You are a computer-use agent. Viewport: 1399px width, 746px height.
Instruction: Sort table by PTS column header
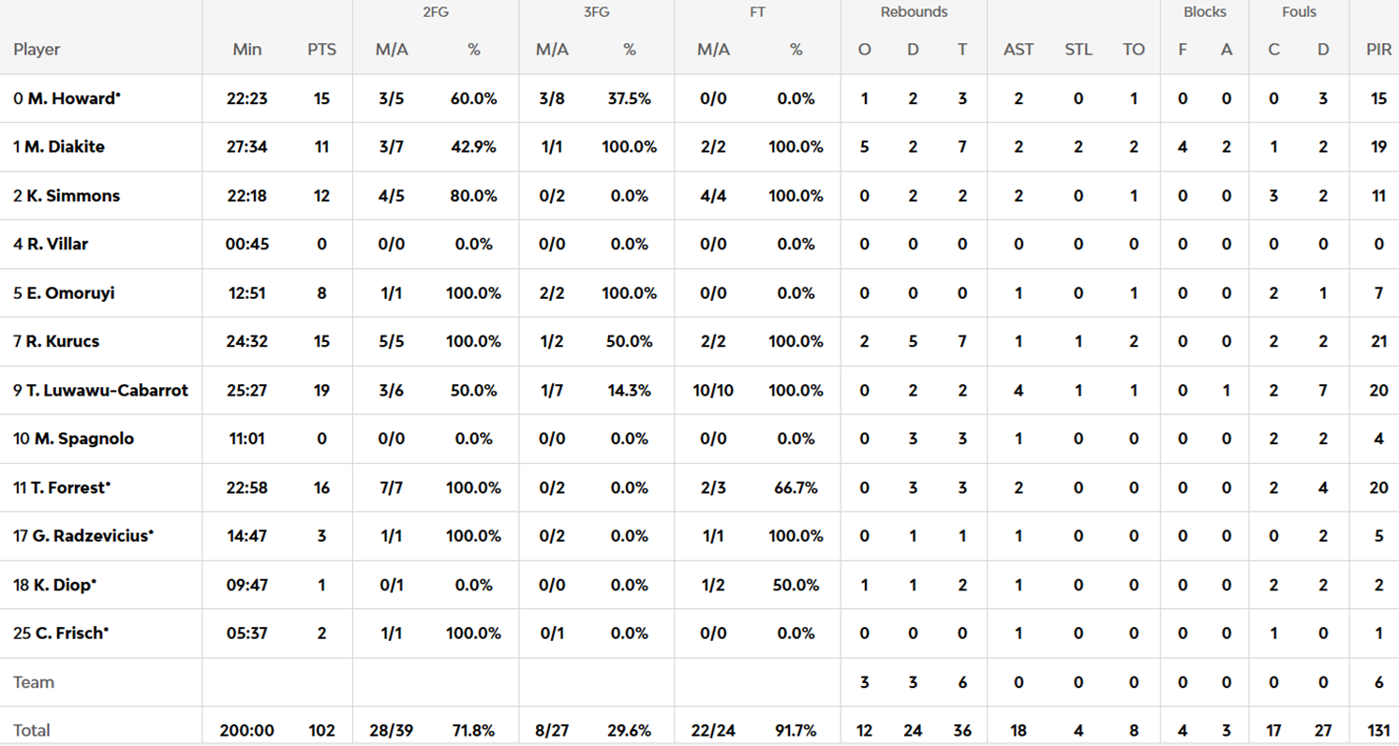(x=321, y=50)
